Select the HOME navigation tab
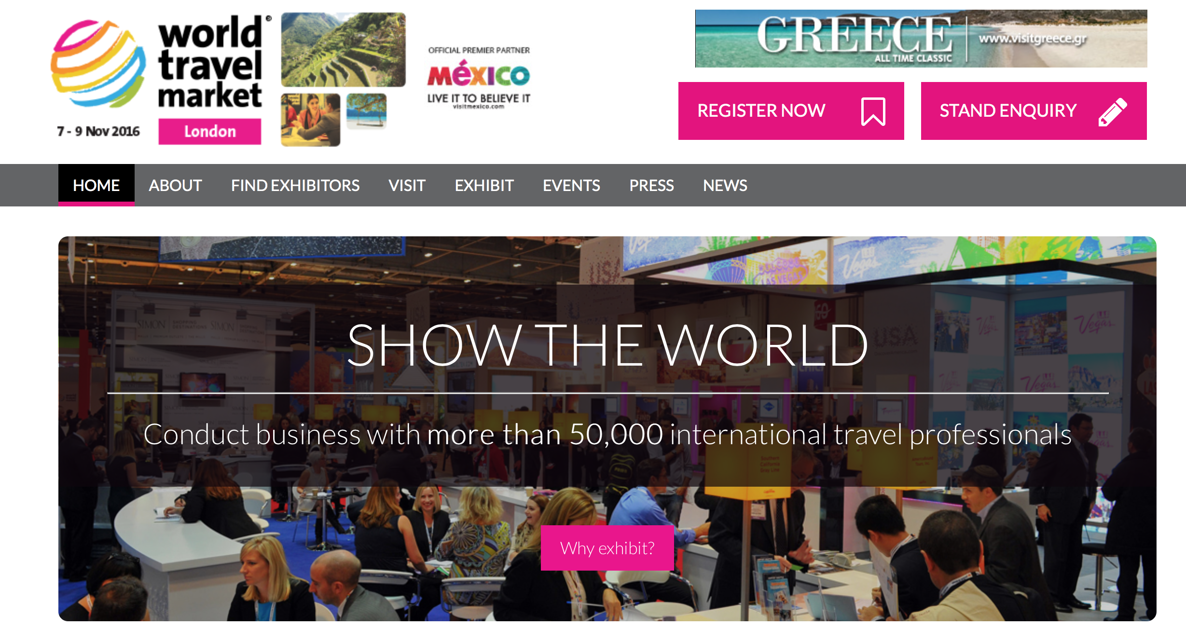 point(97,185)
